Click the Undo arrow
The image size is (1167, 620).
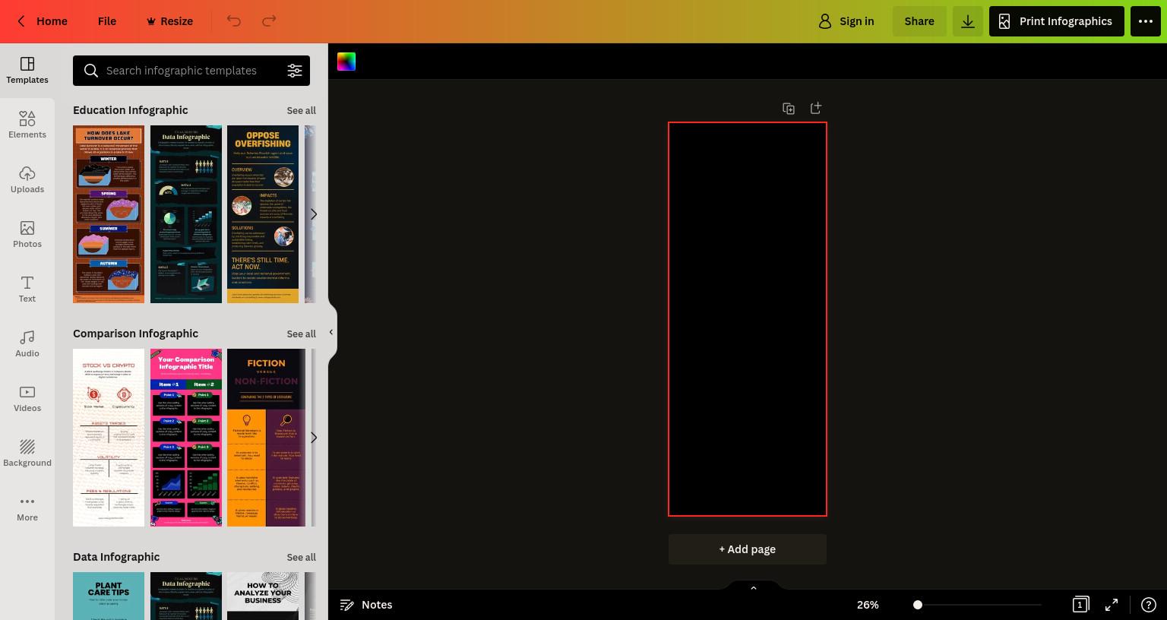pyautogui.click(x=234, y=21)
